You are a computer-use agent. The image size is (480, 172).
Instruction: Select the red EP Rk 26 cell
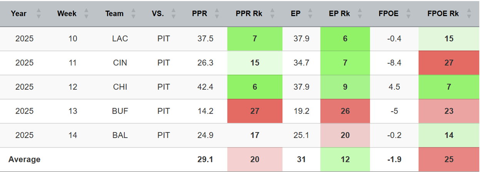pos(345,111)
